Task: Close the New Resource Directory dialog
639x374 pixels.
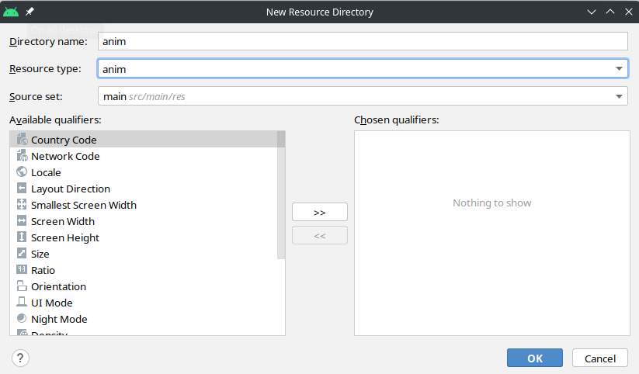Action: pos(629,12)
